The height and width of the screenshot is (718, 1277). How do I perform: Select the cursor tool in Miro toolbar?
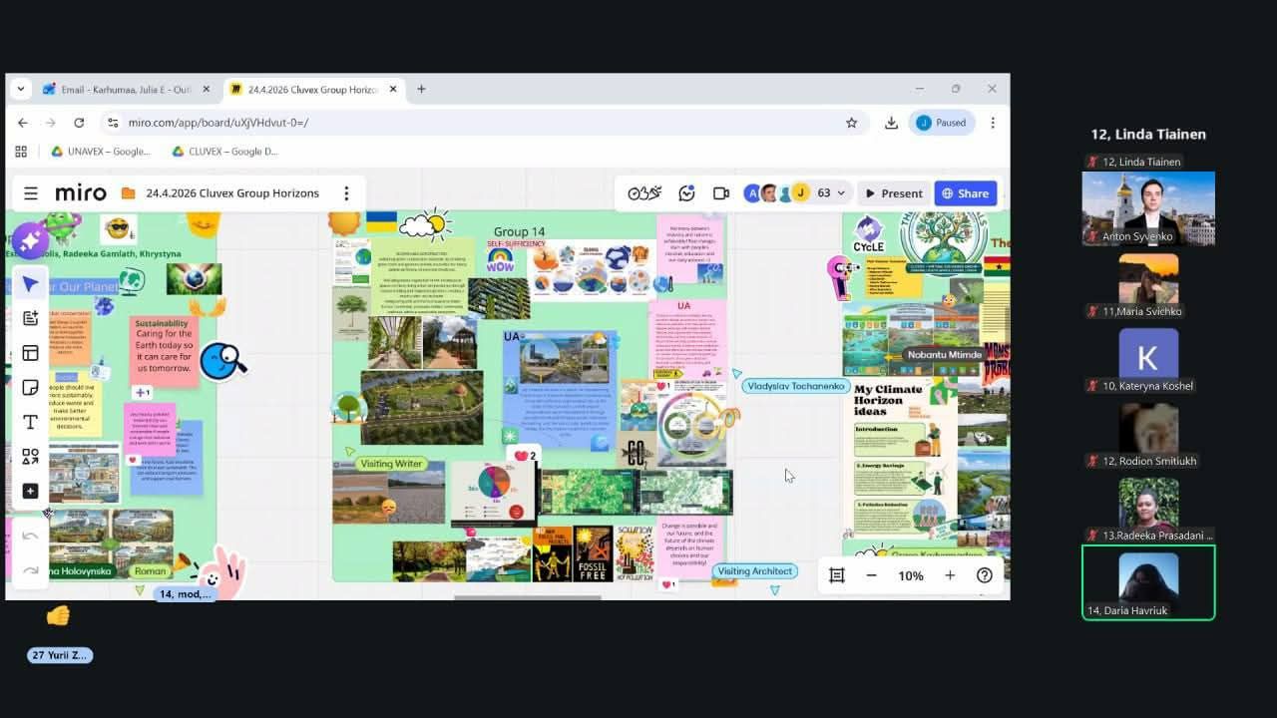[30, 284]
